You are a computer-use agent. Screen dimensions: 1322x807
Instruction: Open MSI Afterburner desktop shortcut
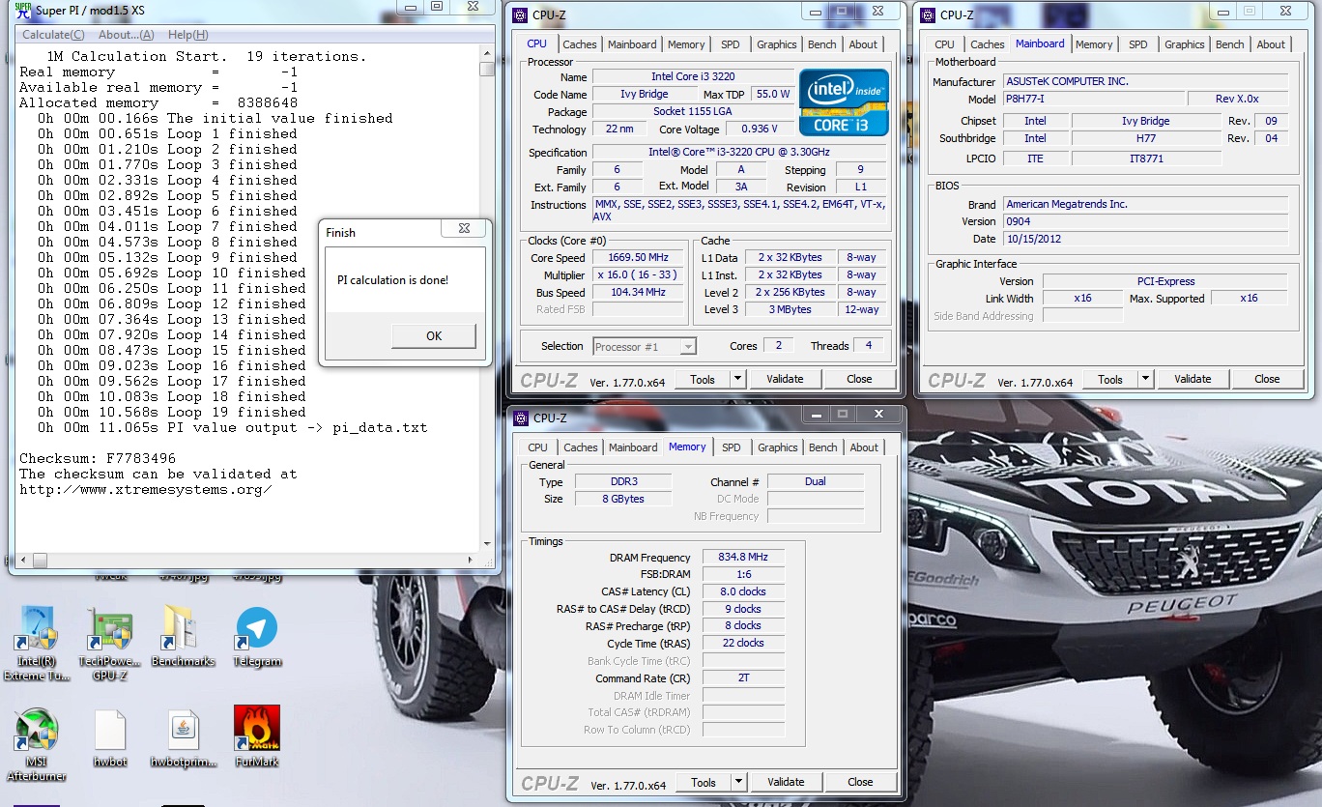37,744
